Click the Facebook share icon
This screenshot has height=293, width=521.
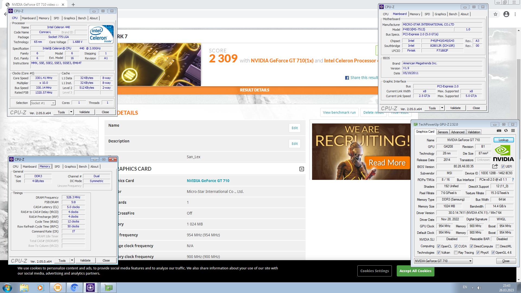point(347,78)
